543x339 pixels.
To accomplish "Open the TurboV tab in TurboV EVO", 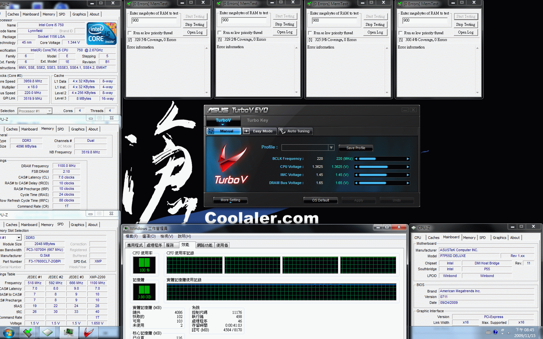I will (x=223, y=120).
